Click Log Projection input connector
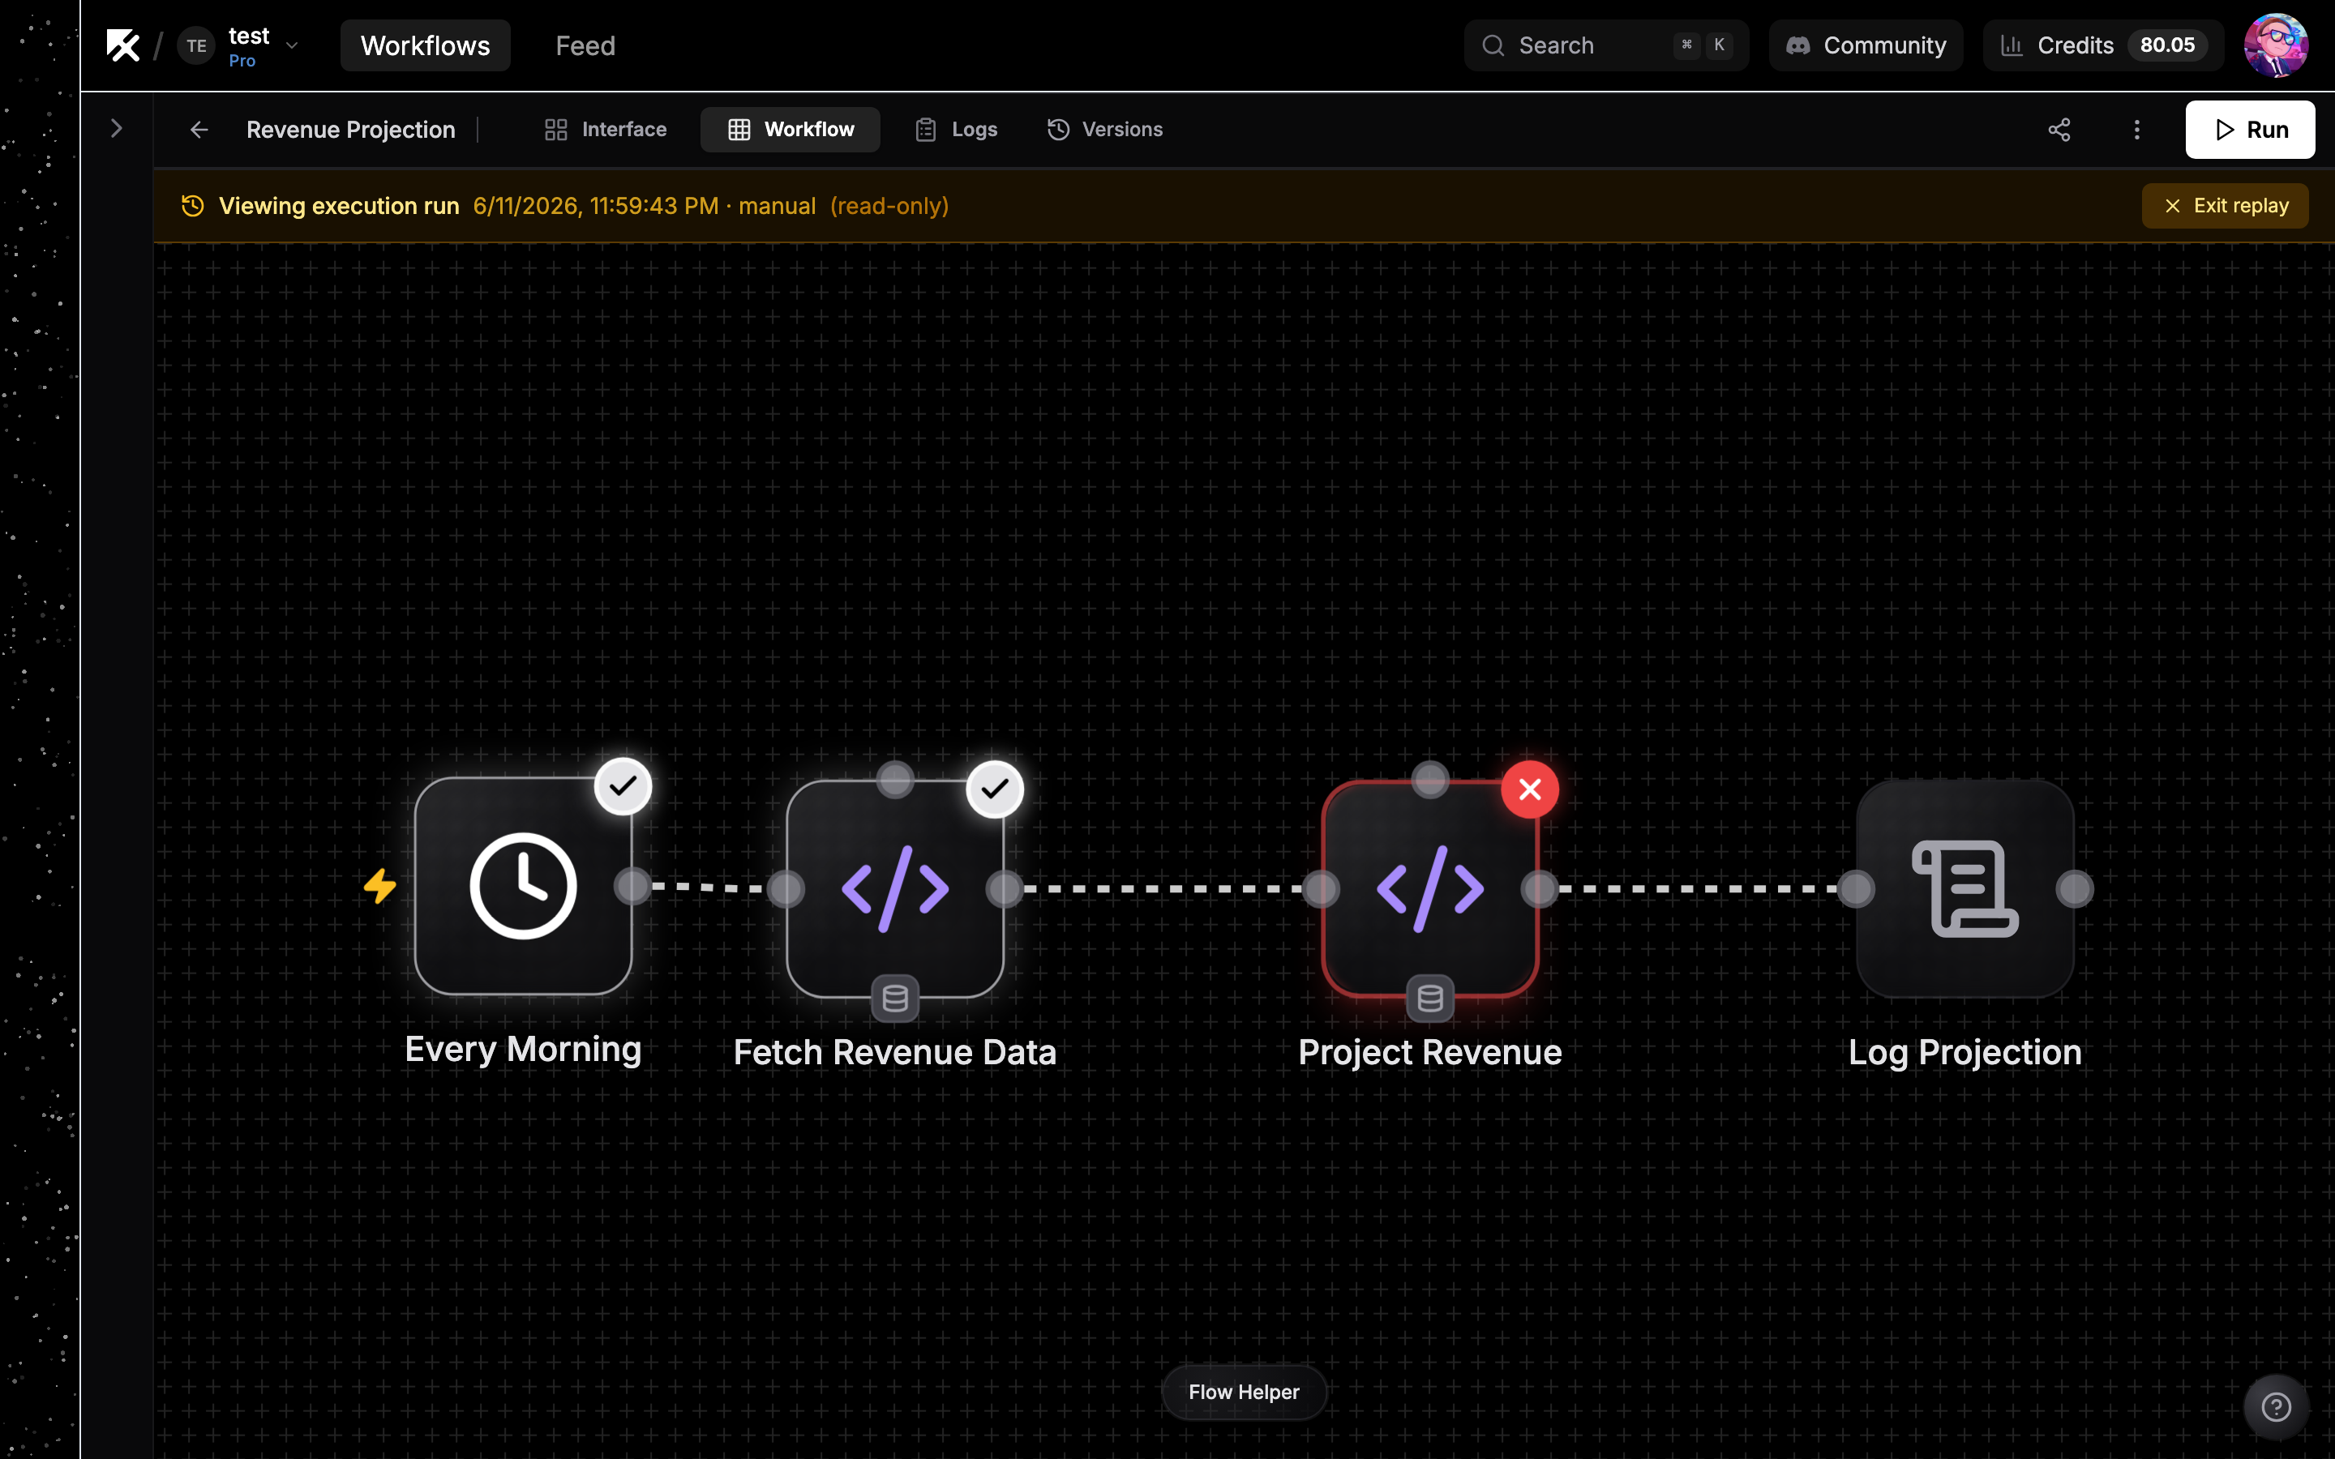The image size is (2335, 1459). [x=1856, y=888]
